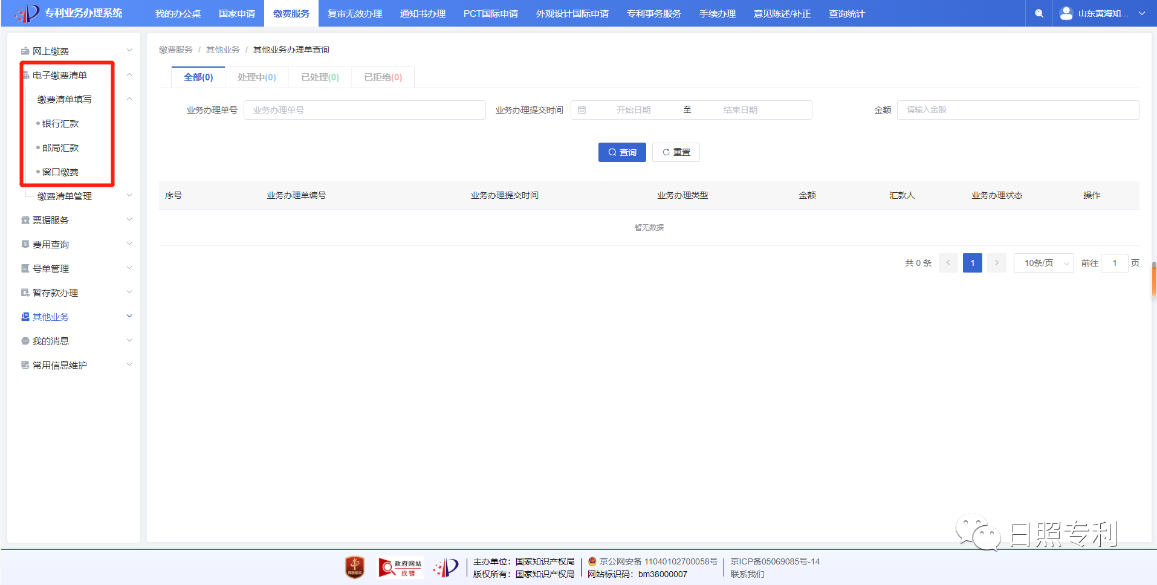Image resolution: width=1157 pixels, height=585 pixels.
Task: Click the search magnifier icon in header
Action: (x=1039, y=13)
